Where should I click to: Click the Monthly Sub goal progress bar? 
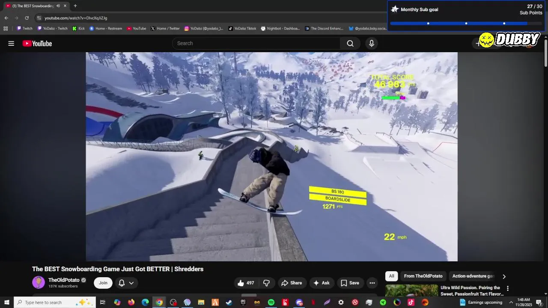(466, 24)
